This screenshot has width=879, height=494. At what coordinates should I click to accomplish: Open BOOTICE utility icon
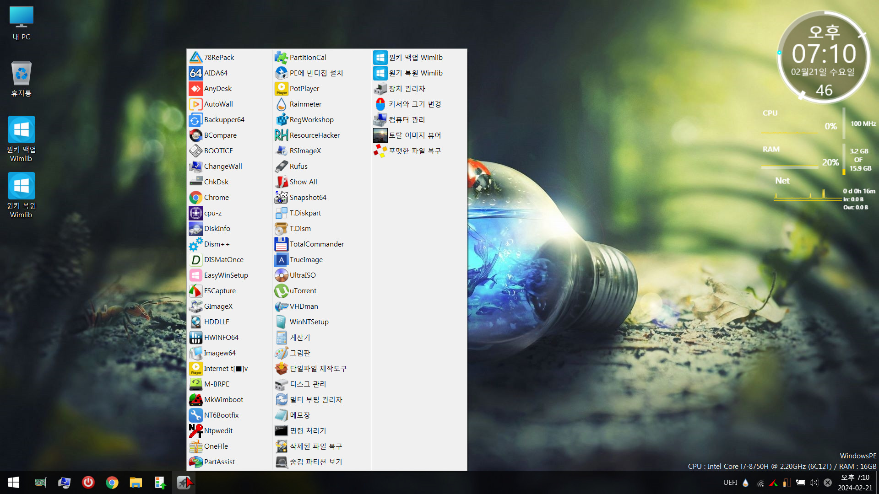click(195, 151)
